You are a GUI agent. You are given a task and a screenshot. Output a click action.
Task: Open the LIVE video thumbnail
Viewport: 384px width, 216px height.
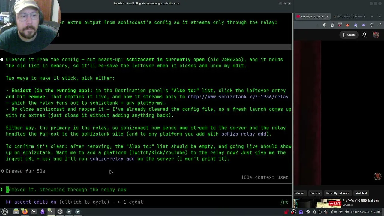click(317, 203)
